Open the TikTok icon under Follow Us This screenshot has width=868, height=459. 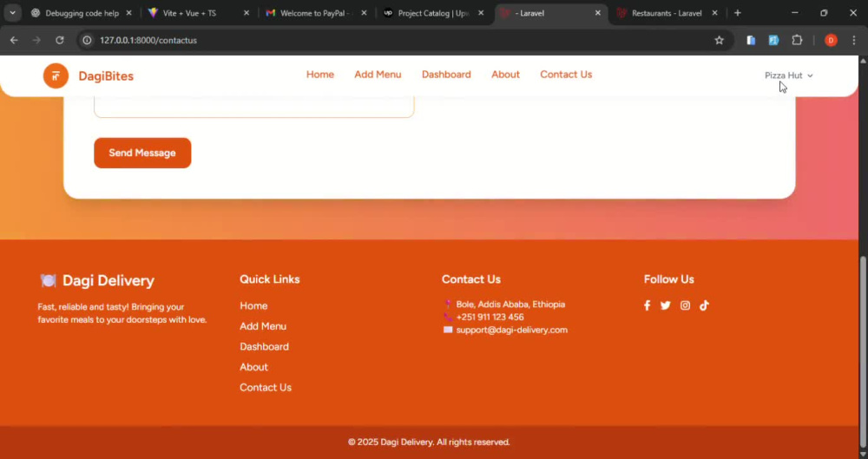(x=704, y=305)
